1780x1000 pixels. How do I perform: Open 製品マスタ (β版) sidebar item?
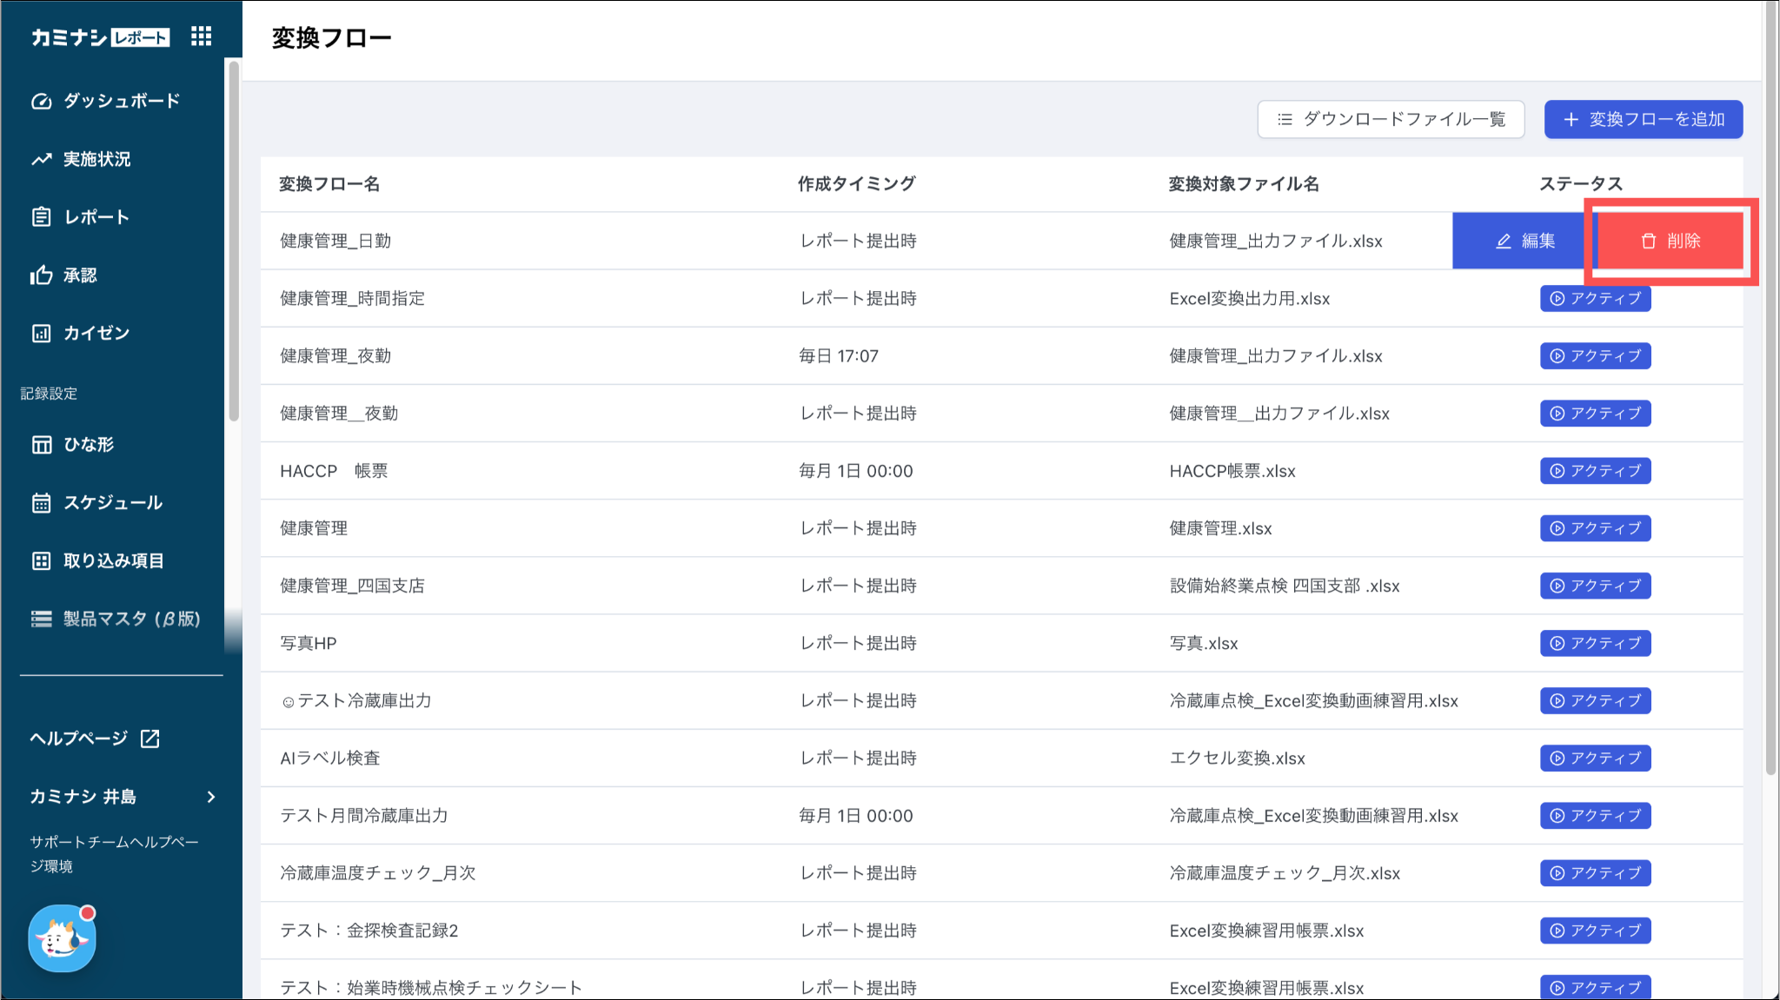(130, 619)
